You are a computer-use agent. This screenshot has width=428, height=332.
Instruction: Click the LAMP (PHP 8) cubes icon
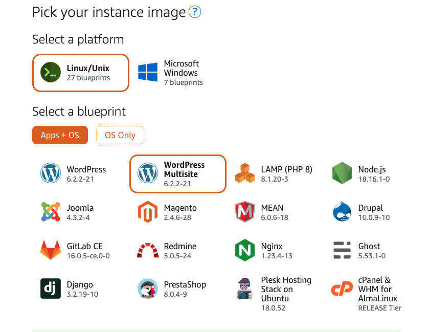point(245,173)
